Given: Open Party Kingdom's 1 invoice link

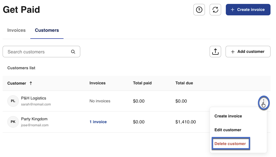Looking at the screenshot, I should [x=98, y=122].
